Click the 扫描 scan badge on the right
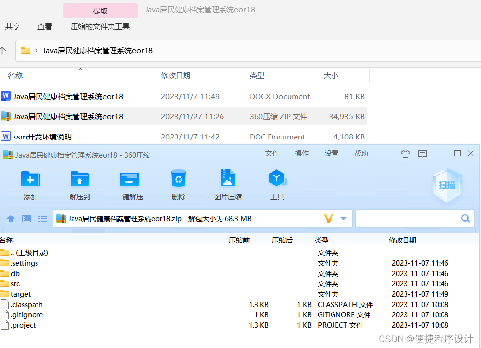 click(446, 185)
